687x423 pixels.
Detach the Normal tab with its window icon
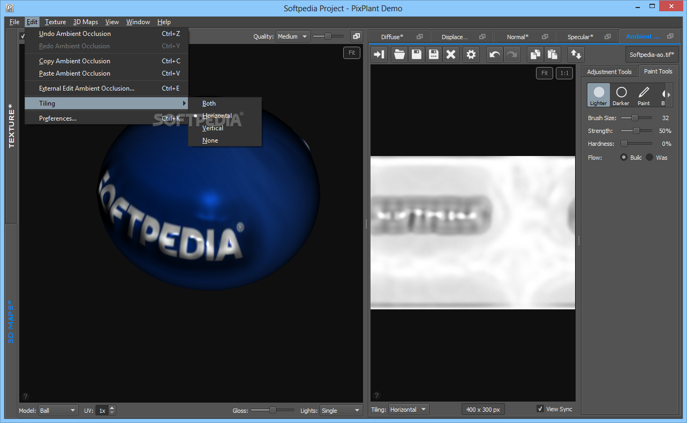(545, 36)
